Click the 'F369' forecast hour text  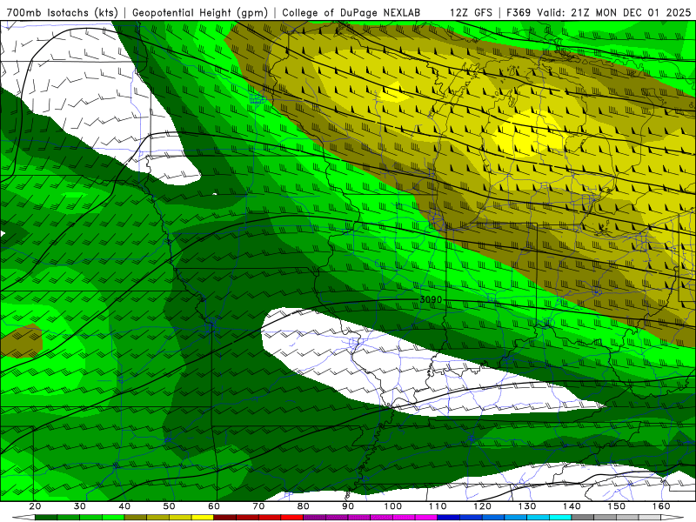click(x=519, y=13)
